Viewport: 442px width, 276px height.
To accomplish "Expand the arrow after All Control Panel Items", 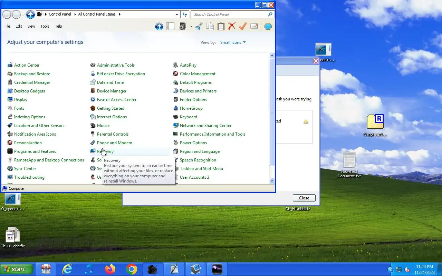I will pyautogui.click(x=119, y=14).
